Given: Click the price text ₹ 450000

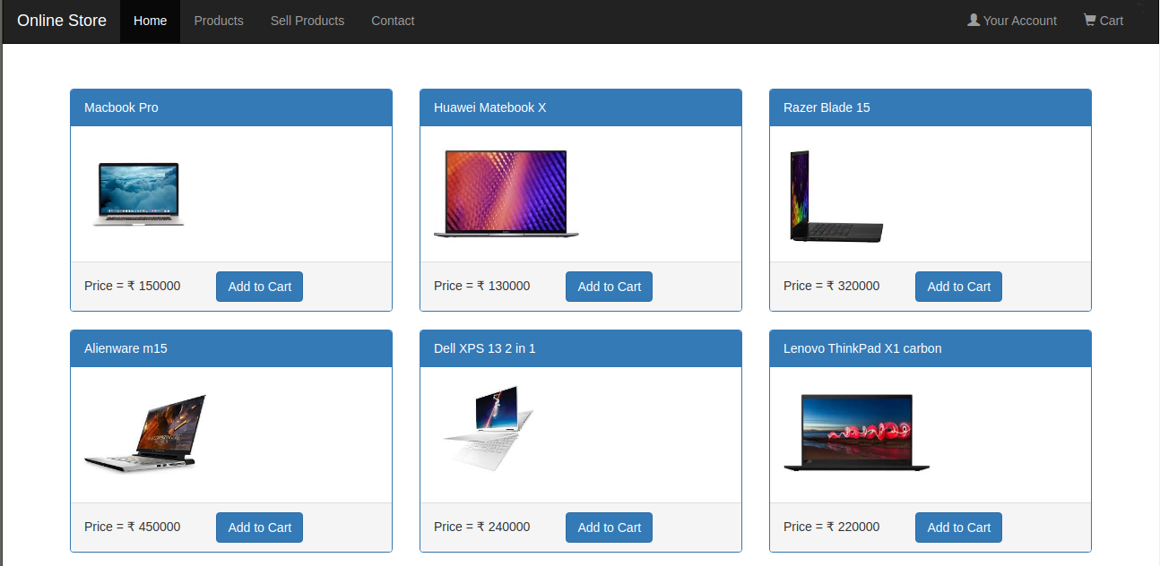Looking at the screenshot, I should (153, 527).
